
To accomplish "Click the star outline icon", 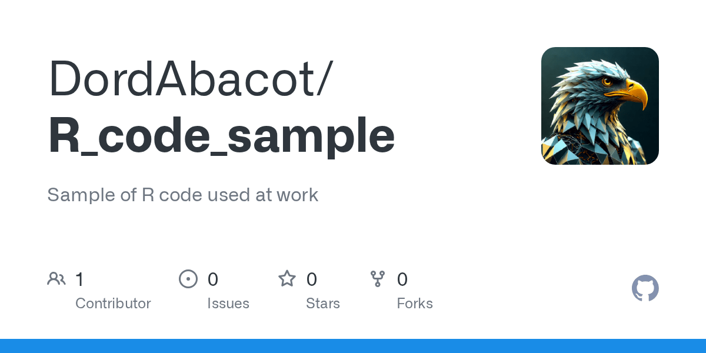I will click(x=287, y=278).
